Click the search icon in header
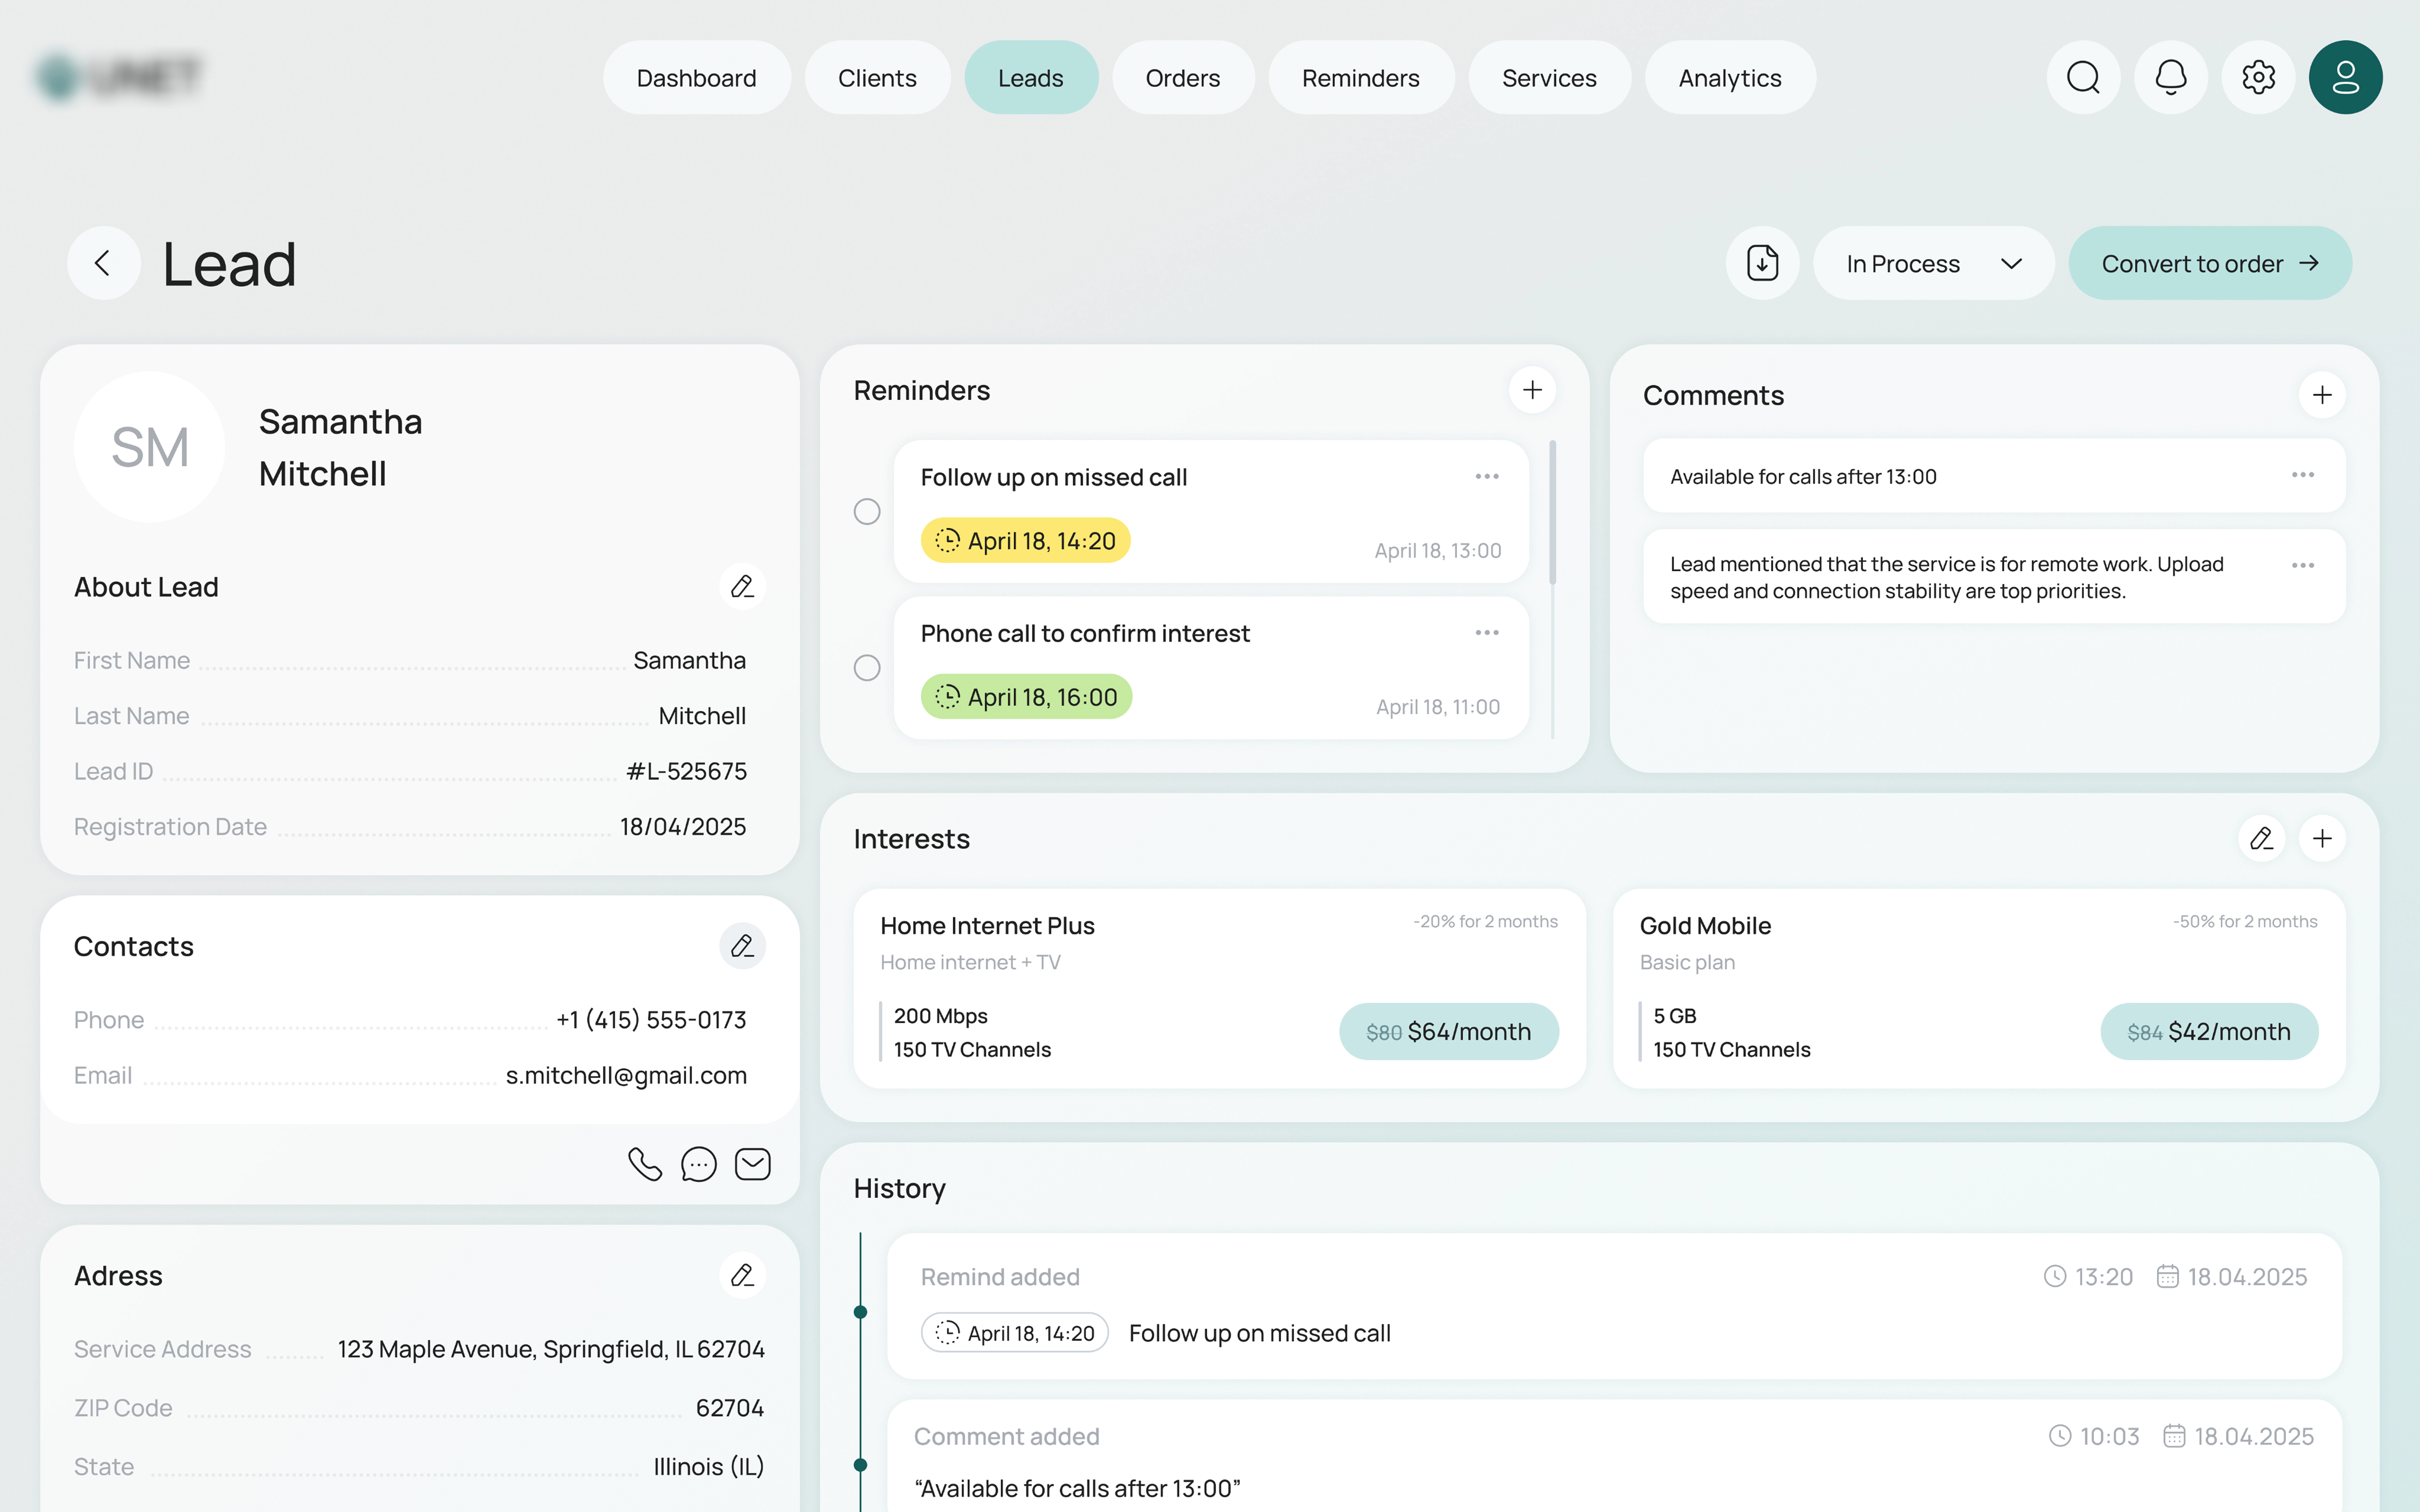This screenshot has height=1512, width=2420. (2083, 77)
